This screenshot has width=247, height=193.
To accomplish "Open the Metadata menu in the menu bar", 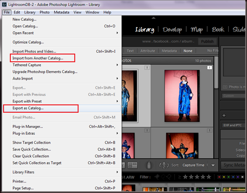I will pyautogui.click(x=62, y=12).
